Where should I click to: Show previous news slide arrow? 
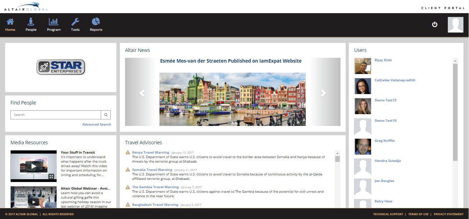[x=142, y=93]
